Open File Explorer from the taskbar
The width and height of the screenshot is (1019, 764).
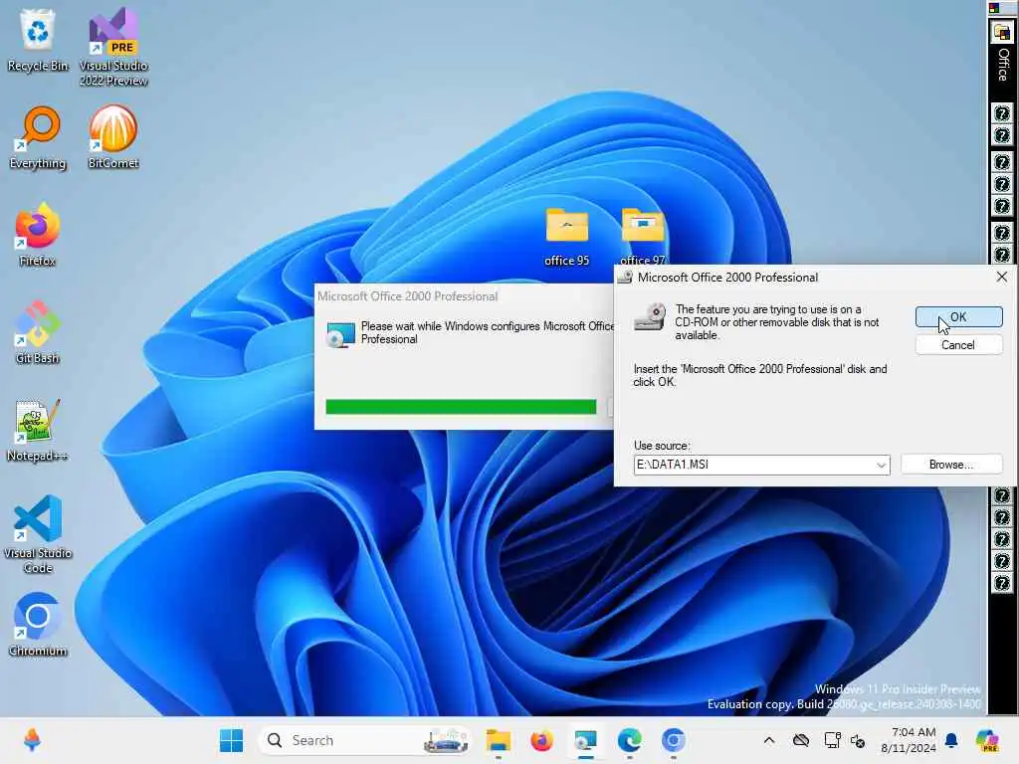click(x=499, y=740)
